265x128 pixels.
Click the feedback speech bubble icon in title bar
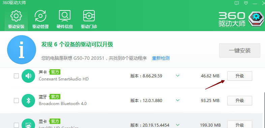pos(237,3)
